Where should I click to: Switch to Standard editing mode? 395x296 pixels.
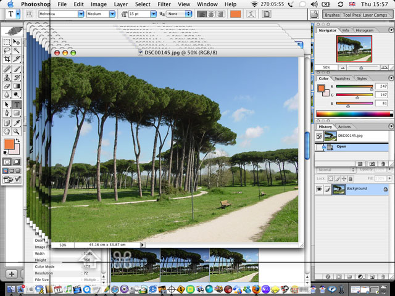7,162
